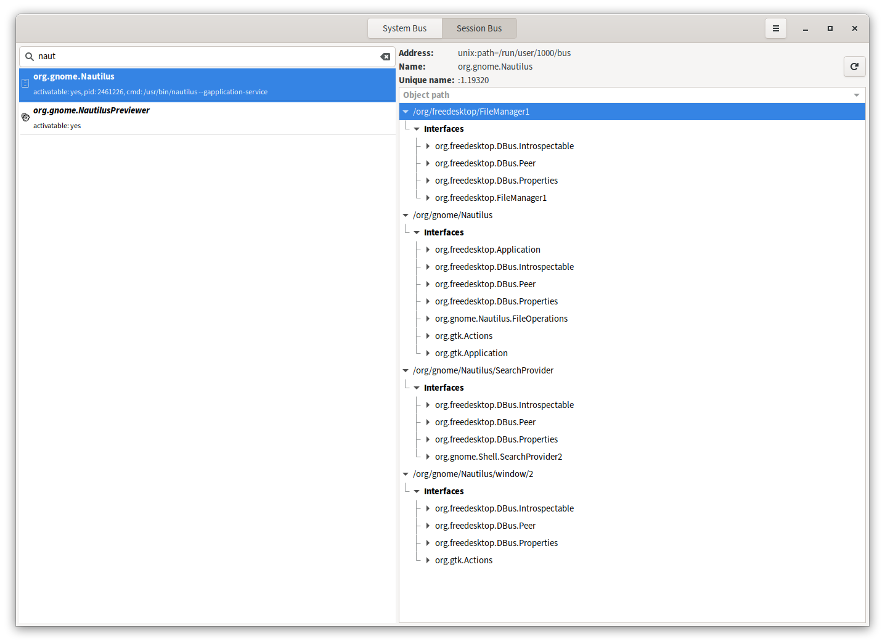Collapse Interfaces arrow under /org/gnome/Nautilus/SearchProvider
885x644 pixels.
pos(417,388)
